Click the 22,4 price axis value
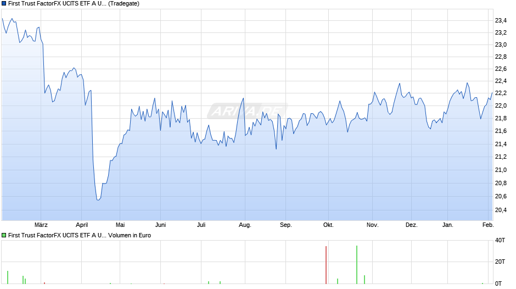The width and height of the screenshot is (516, 289). (501, 81)
